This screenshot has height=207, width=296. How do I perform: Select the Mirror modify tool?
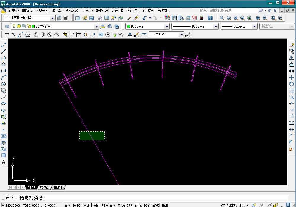(292, 58)
